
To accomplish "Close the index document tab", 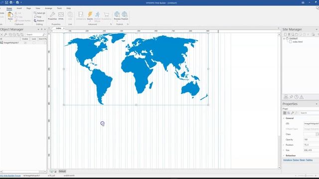I will tap(64, 28).
